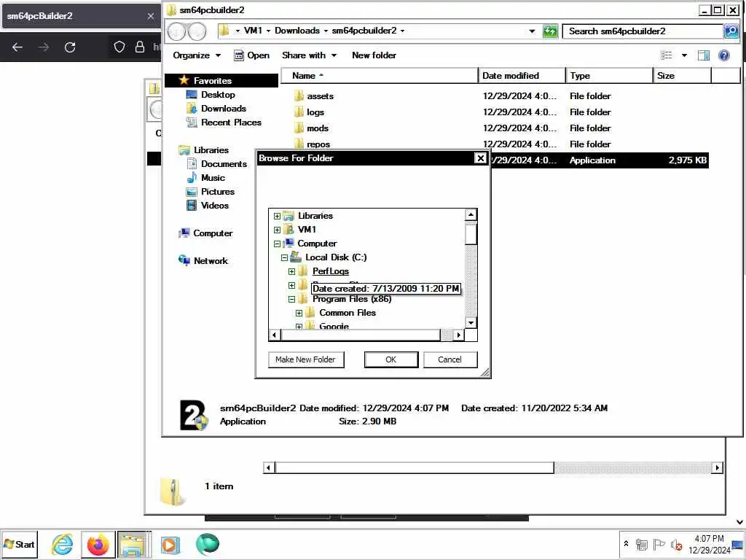Select Program Files (x86) in tree
The width and height of the screenshot is (746, 560).
tap(352, 298)
